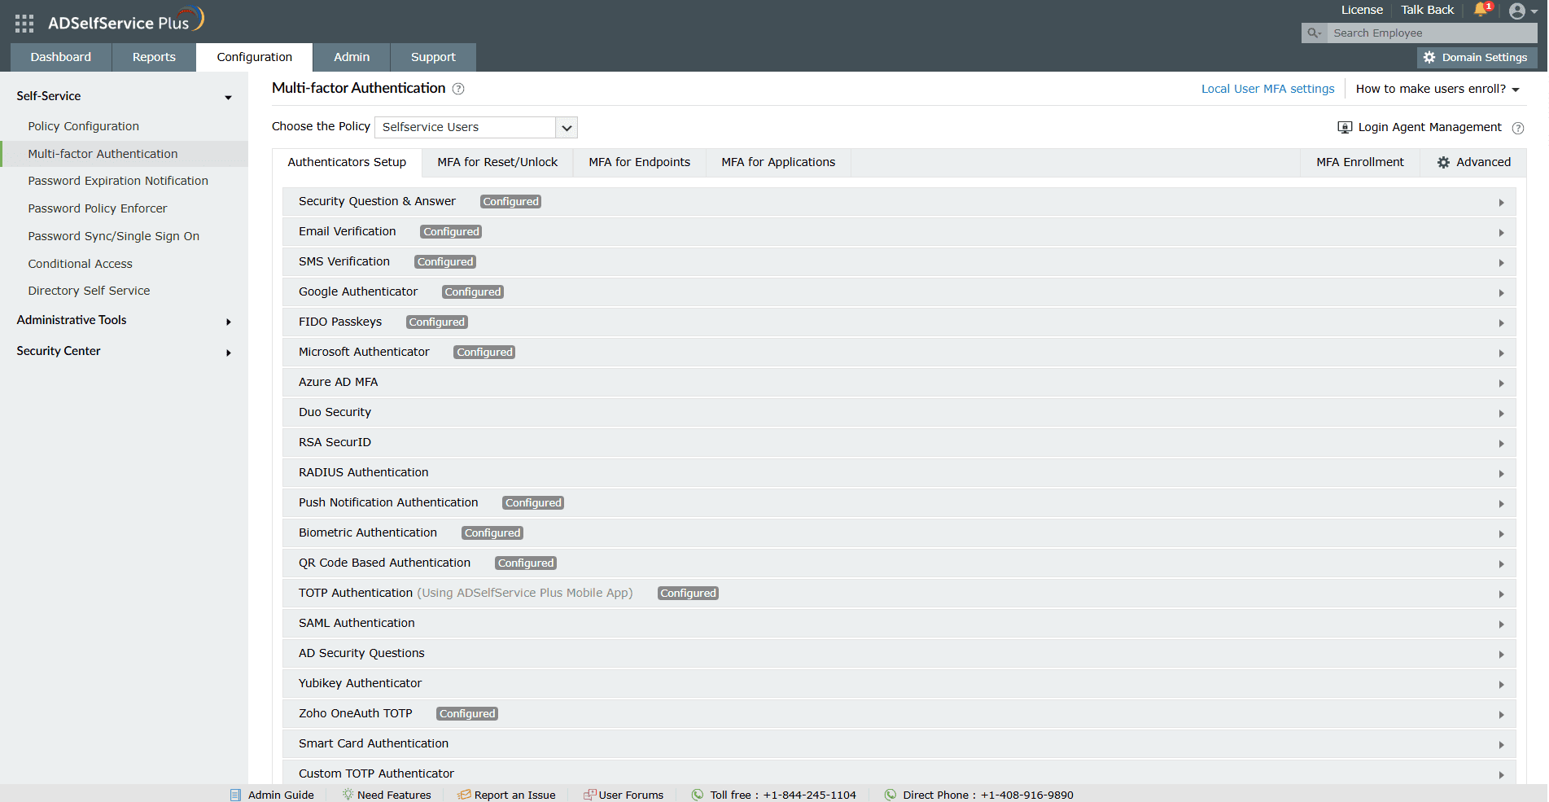
Task: Open QR Code Based Authentication row
Action: 899,563
